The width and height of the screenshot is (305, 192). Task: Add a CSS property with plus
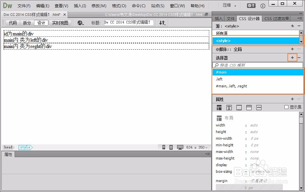click(292, 99)
